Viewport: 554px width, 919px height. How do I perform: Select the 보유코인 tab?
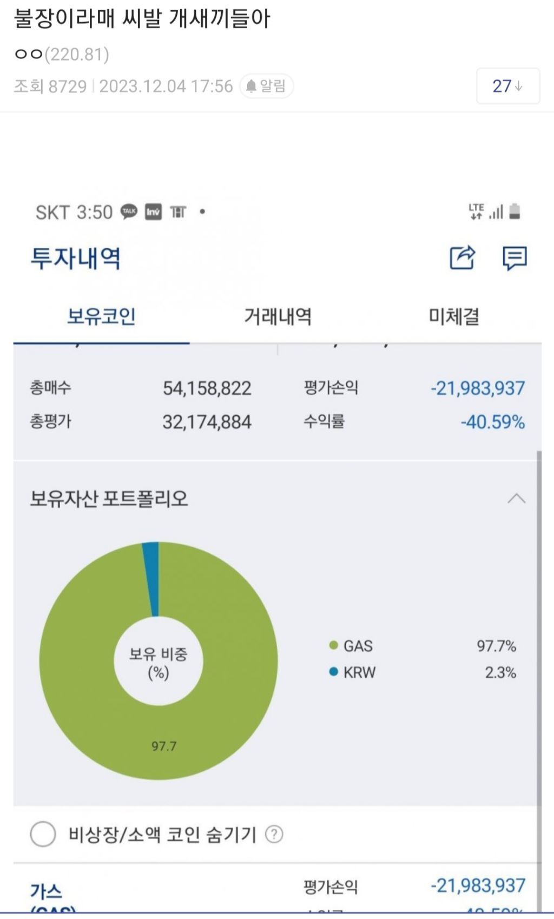coord(101,316)
